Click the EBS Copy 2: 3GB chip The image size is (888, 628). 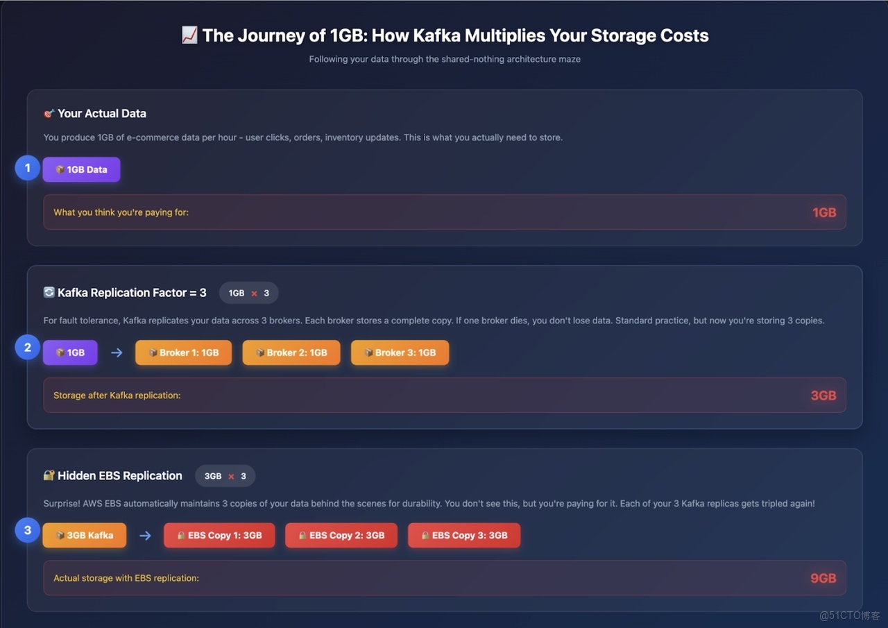(x=341, y=536)
